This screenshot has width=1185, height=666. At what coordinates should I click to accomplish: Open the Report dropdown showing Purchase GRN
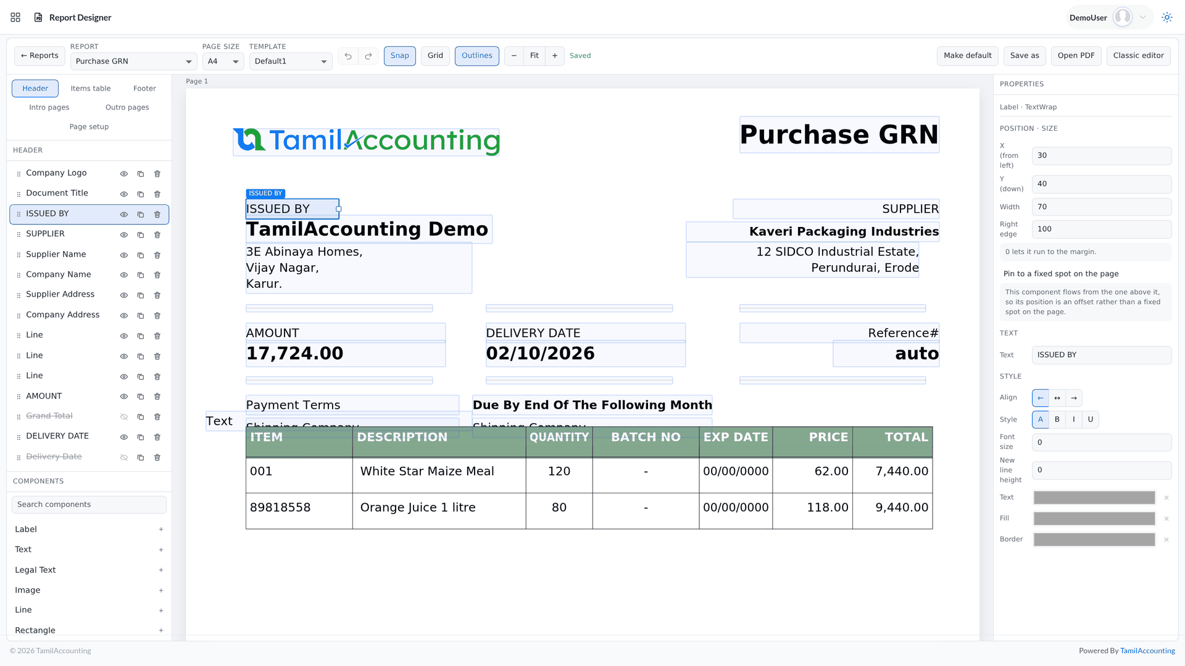133,61
